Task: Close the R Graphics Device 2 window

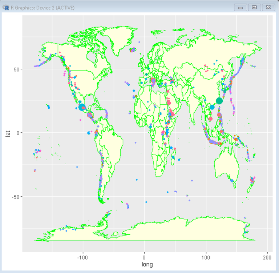Action: tap(268, 8)
